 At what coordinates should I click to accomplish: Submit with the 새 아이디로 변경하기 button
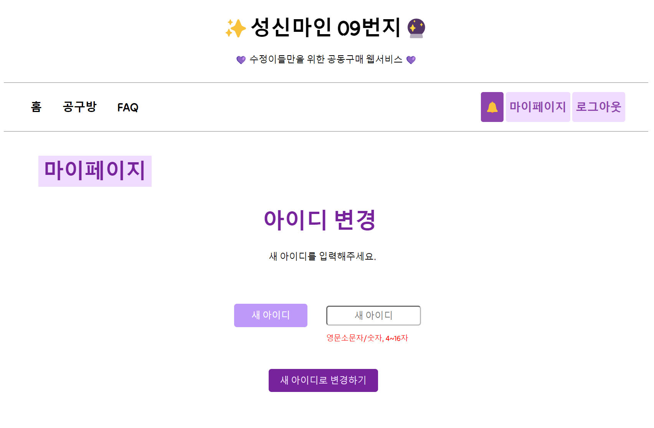(323, 380)
